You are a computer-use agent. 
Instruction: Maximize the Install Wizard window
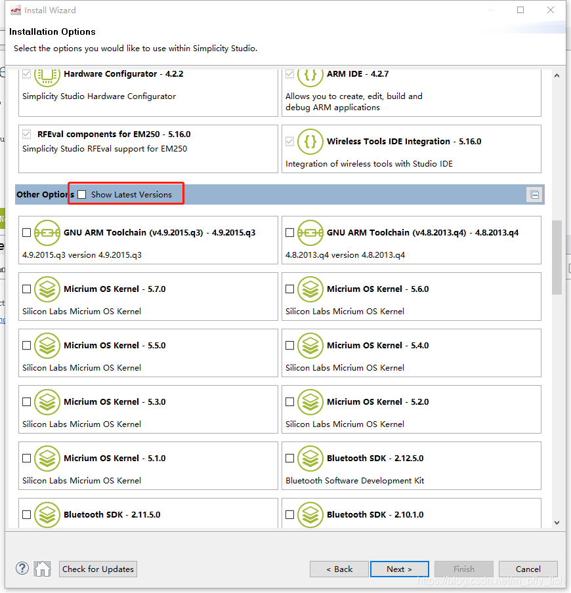pos(520,10)
